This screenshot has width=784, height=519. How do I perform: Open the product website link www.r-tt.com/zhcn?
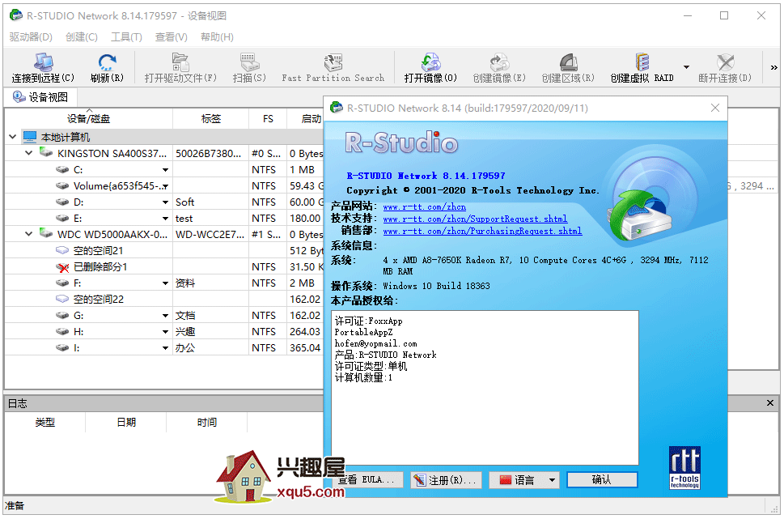[425, 206]
